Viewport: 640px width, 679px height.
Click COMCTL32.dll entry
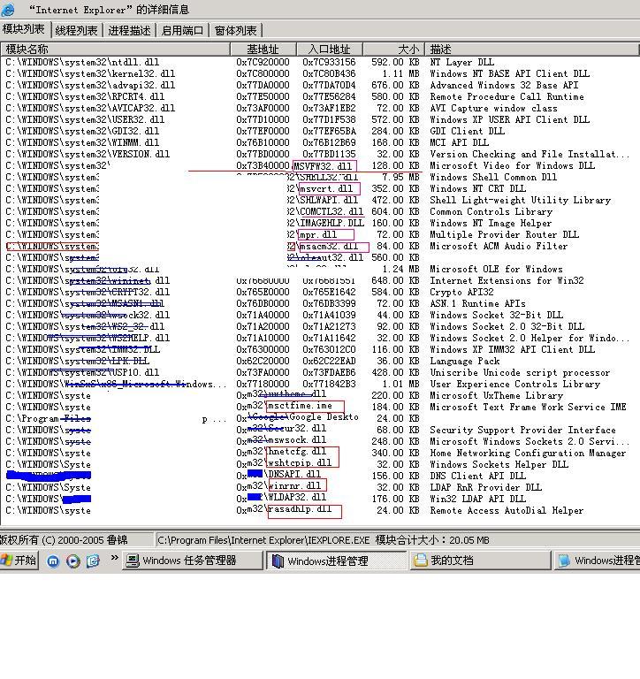click(x=331, y=212)
